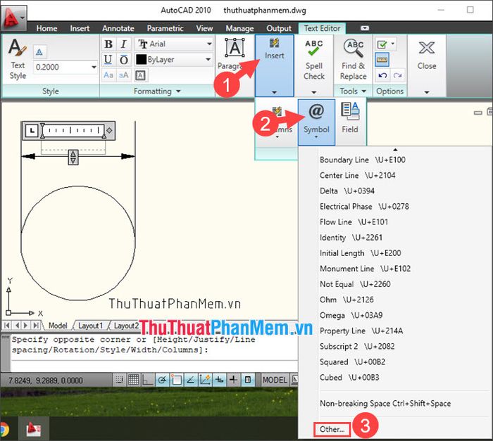This screenshot has width=493, height=441.
Task: Expand the Arial font dropdown
Action: [208, 44]
